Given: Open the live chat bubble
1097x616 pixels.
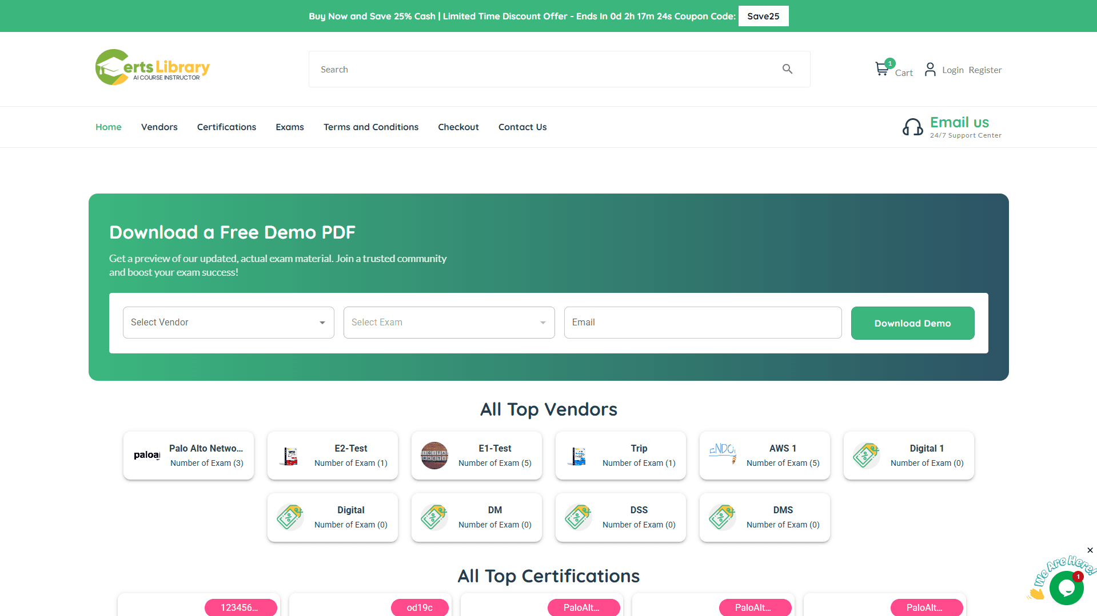Looking at the screenshot, I should 1066,587.
